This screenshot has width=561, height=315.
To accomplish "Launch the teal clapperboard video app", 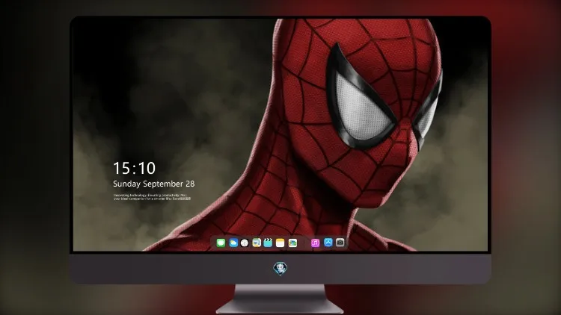I will point(268,243).
